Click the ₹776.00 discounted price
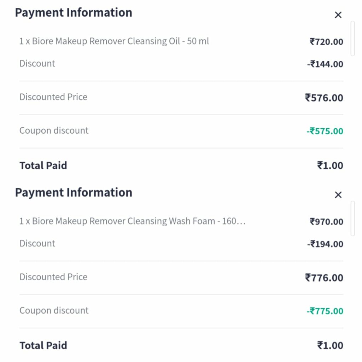This screenshot has height=362, width=362. point(324,278)
